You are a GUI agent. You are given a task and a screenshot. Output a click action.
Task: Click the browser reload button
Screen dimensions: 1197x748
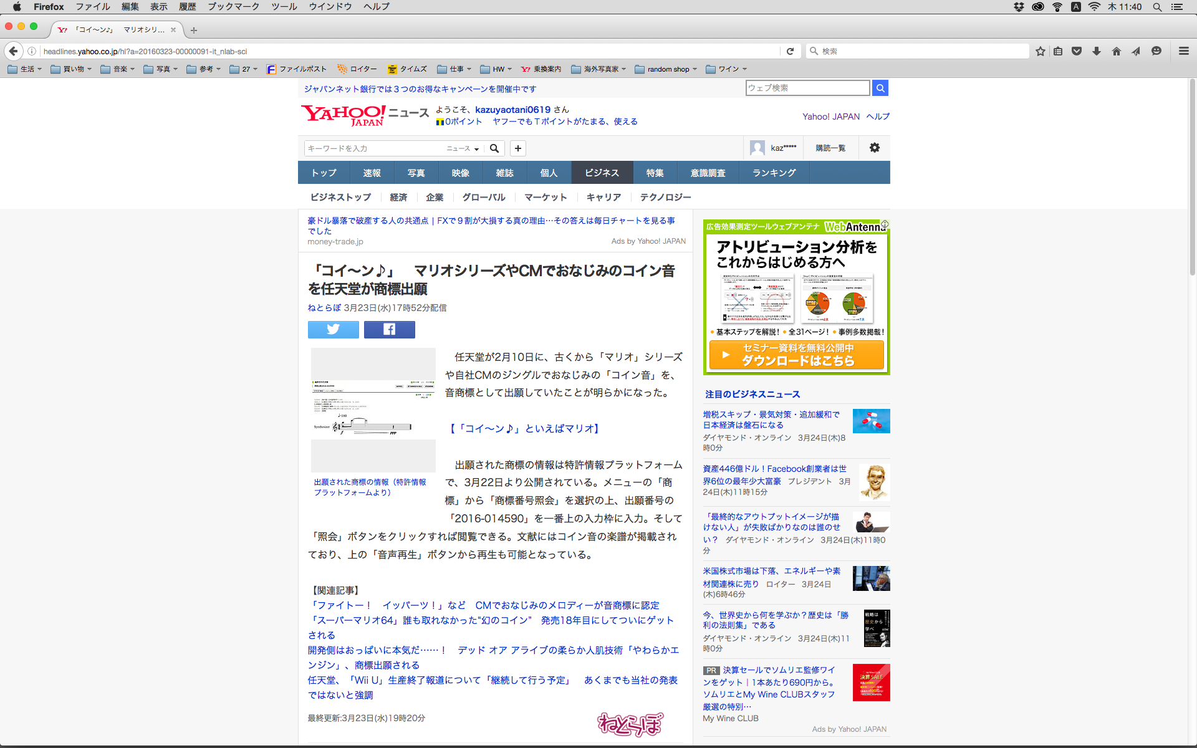[x=790, y=51]
